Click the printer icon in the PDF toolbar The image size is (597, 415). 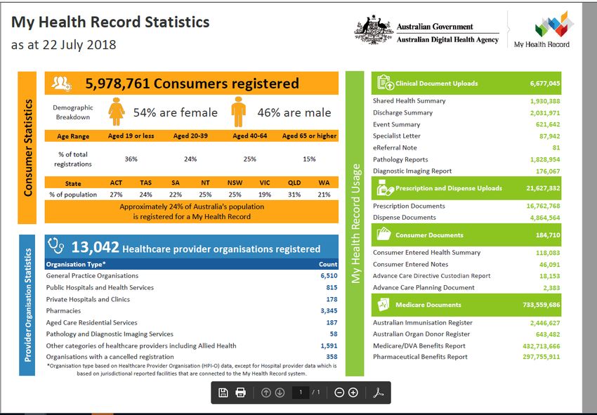click(x=241, y=393)
